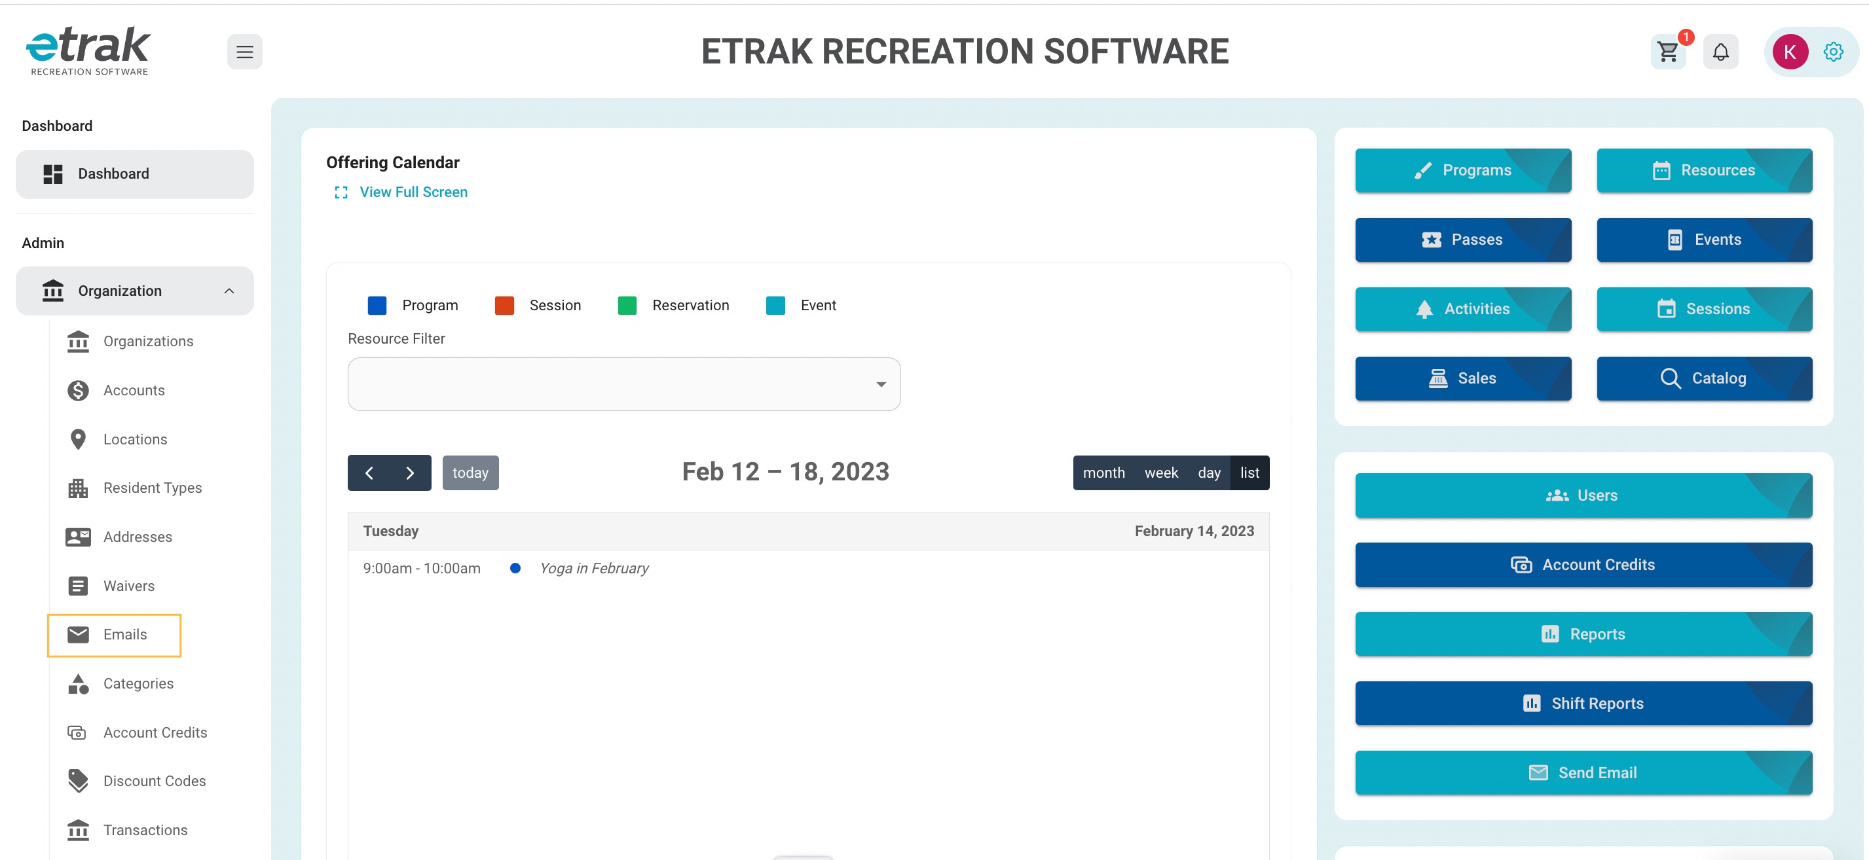Open Resident Types sidebar item
This screenshot has width=1869, height=860.
[153, 488]
